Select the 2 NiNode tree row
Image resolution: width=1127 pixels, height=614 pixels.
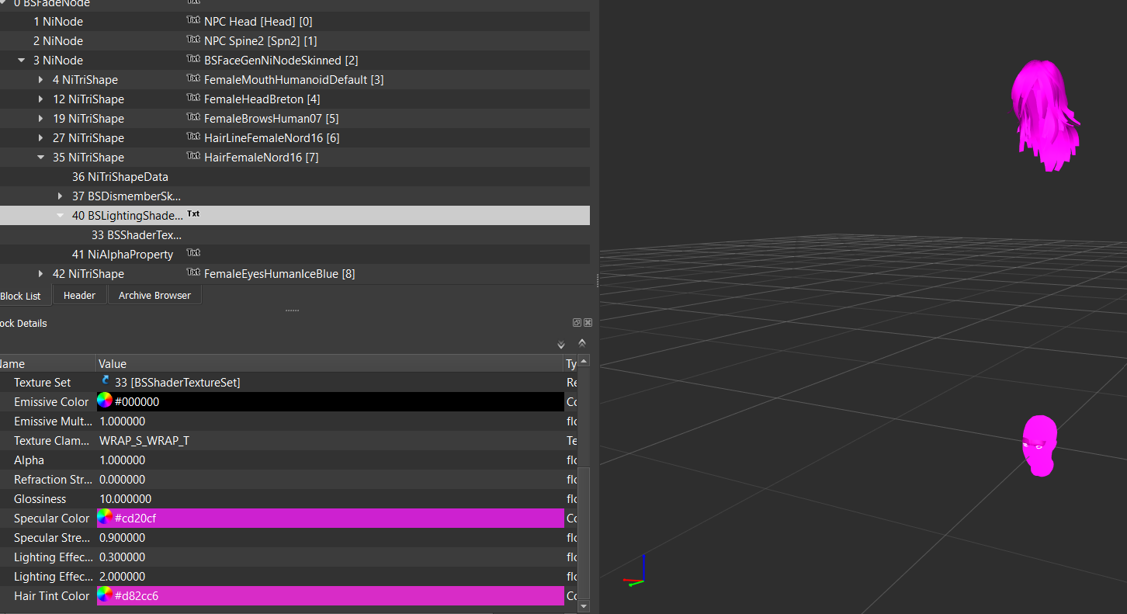pos(295,40)
